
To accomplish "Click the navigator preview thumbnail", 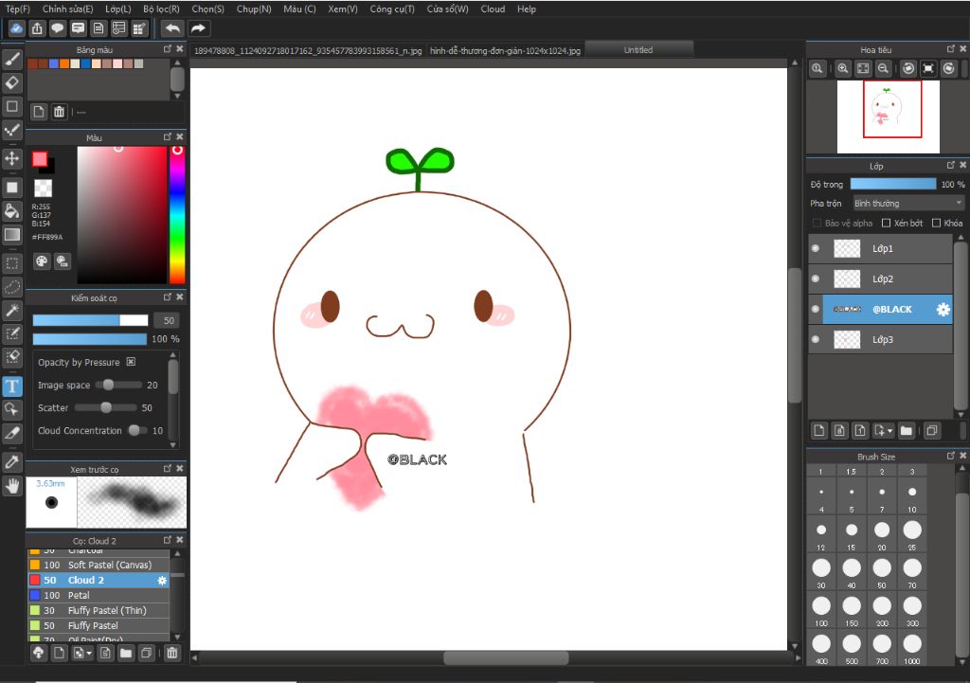I will 888,117.
